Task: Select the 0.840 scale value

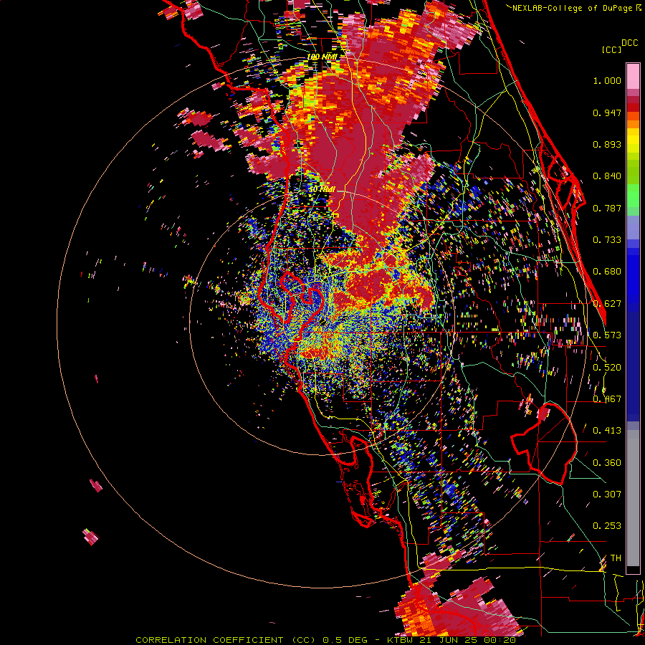Action: [607, 176]
